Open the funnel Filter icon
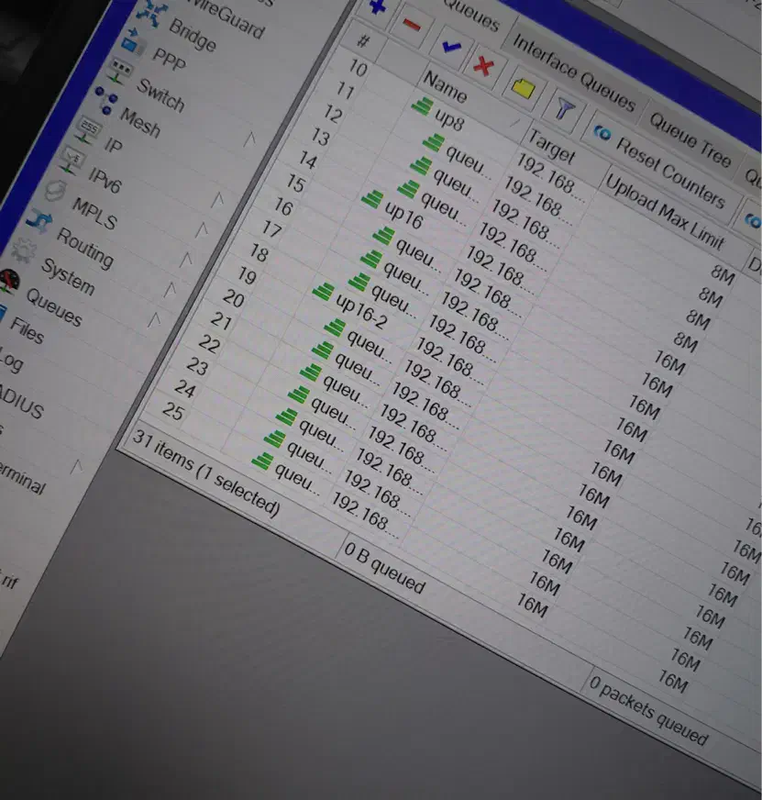This screenshot has height=800, width=762. point(564,108)
